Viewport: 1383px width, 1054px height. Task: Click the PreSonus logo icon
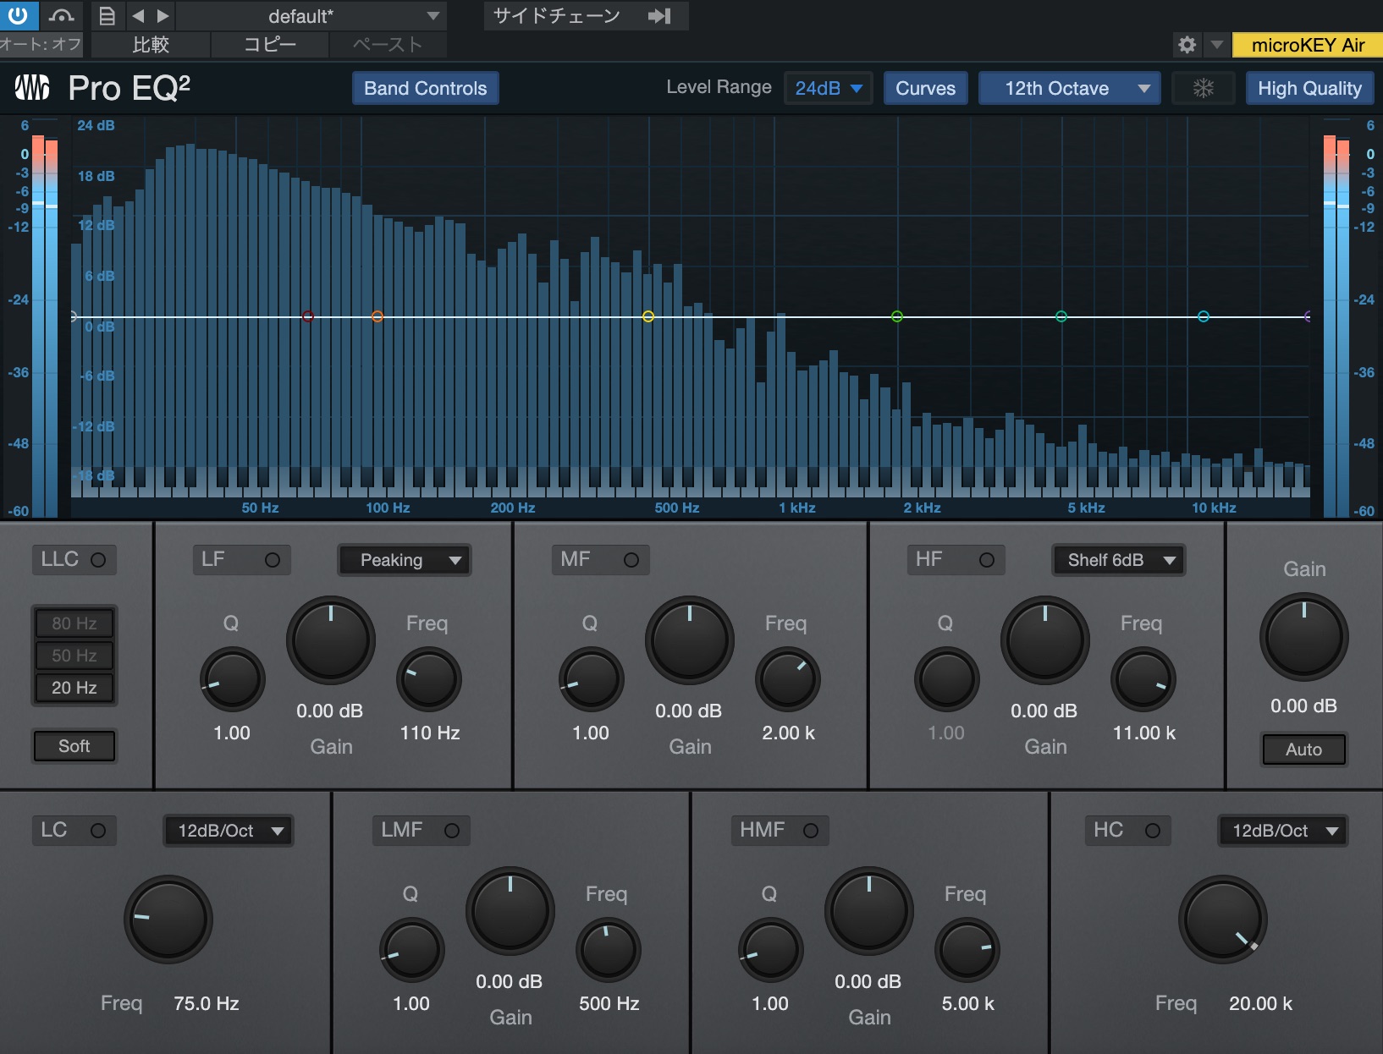[32, 87]
